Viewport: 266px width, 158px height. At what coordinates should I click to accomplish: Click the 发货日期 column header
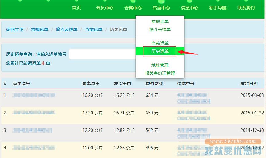click(249, 84)
